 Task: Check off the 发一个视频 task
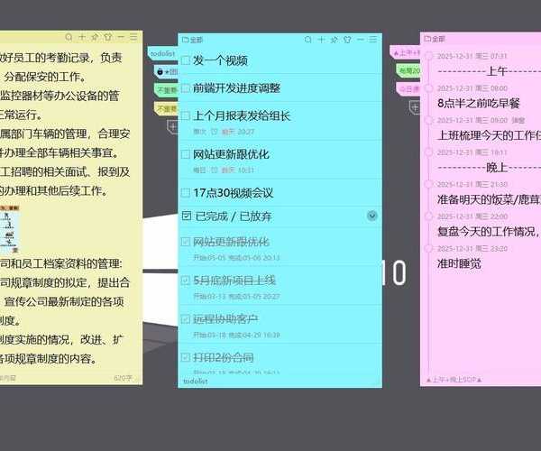[x=186, y=60]
